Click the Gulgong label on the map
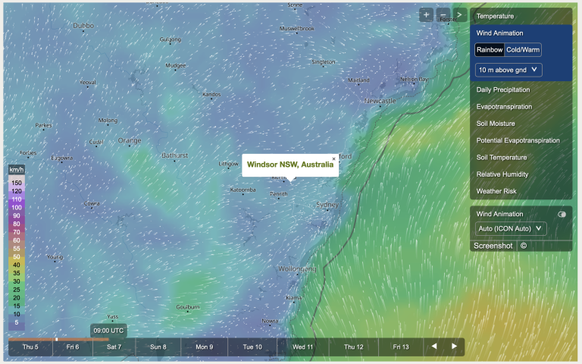582x364 pixels. point(171,39)
